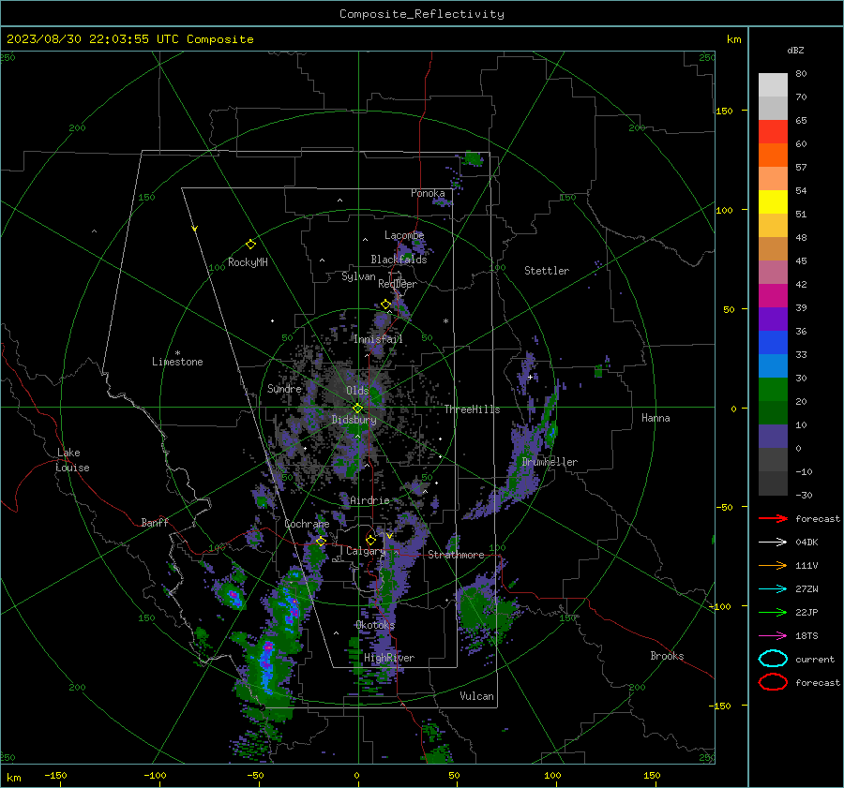Click the HighRiver city label

[x=389, y=658]
